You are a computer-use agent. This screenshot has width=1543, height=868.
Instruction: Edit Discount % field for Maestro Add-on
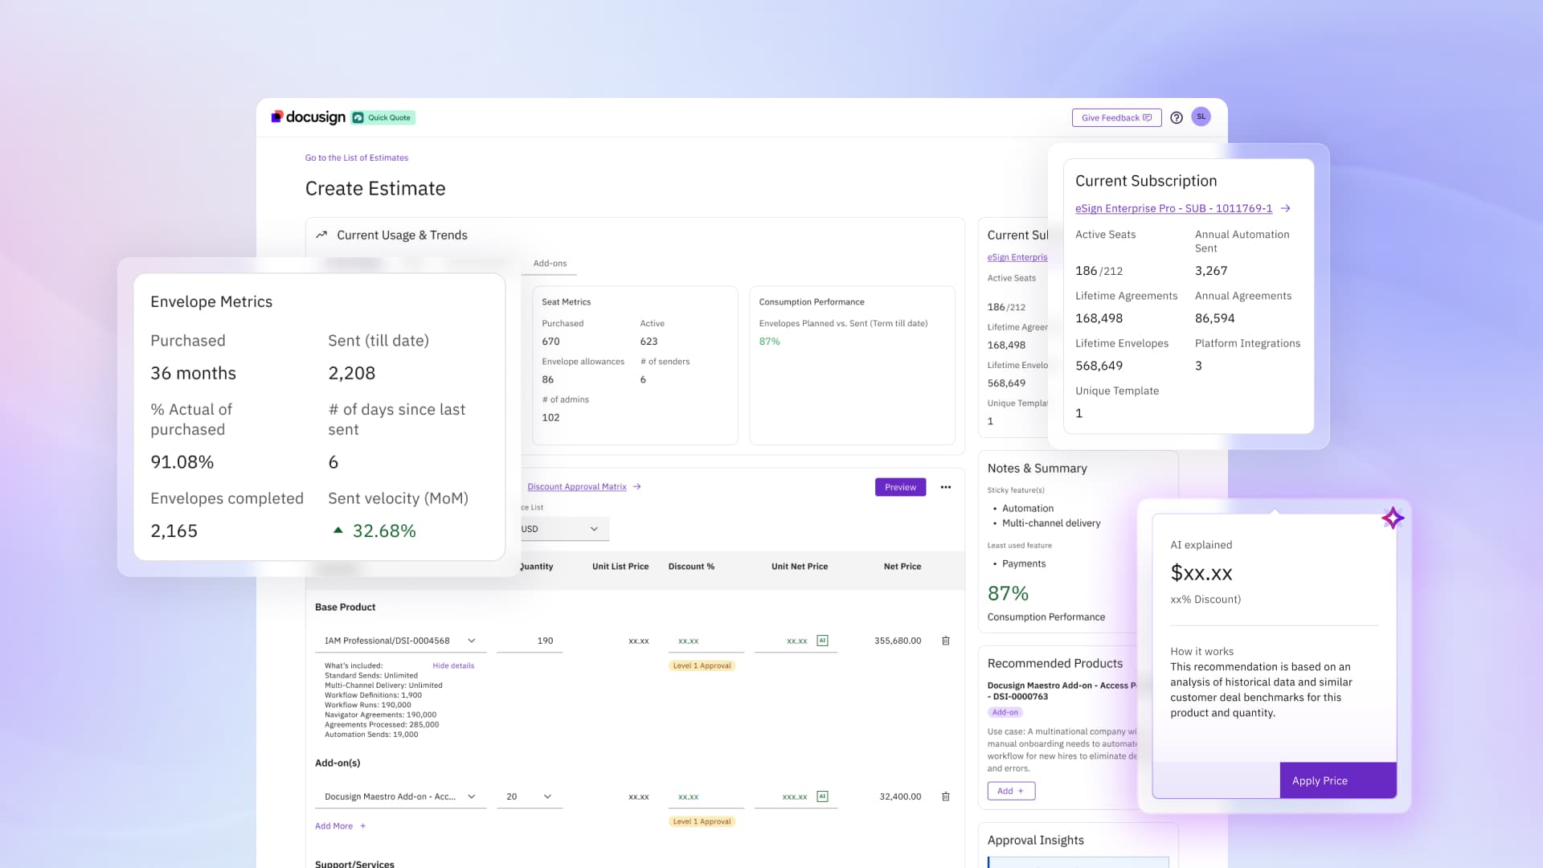[706, 796]
